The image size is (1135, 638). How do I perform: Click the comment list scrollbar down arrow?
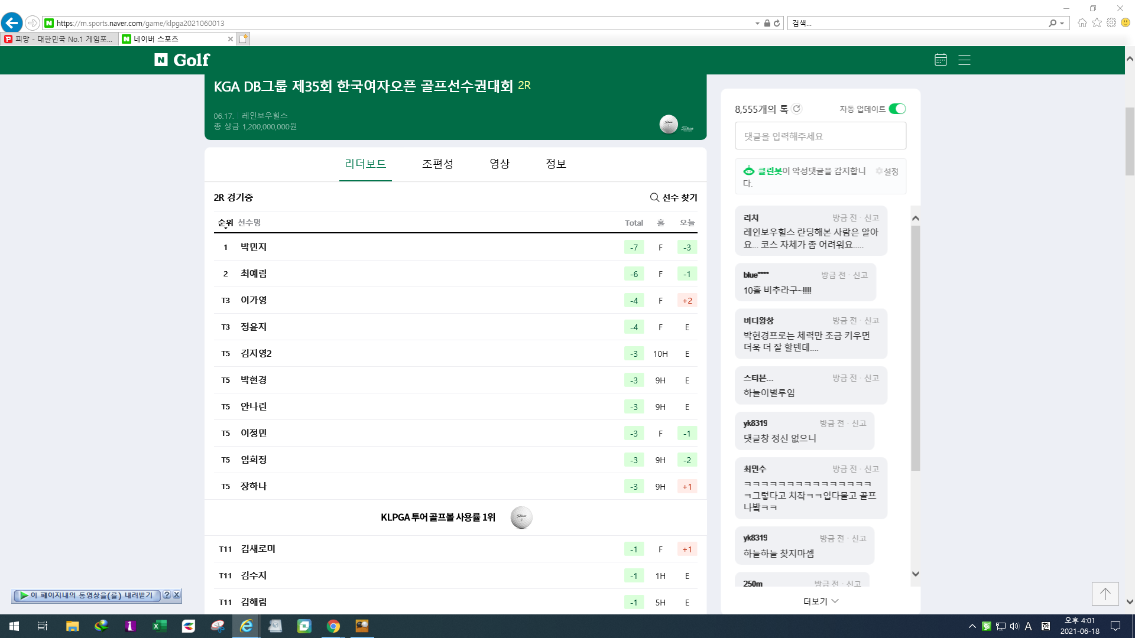click(916, 574)
